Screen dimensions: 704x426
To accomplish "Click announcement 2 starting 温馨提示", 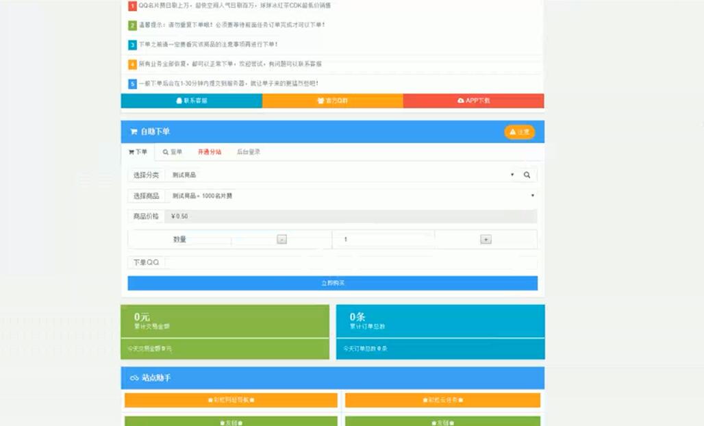I will (231, 25).
